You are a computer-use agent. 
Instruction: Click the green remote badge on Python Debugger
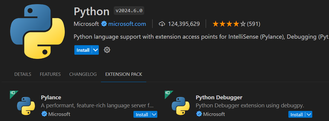point(168,93)
